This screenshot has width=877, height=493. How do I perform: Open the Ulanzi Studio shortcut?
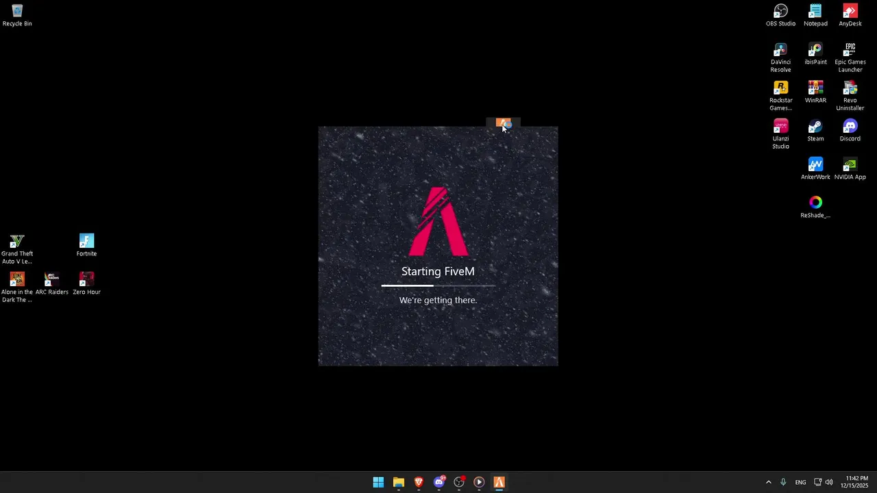point(780,134)
